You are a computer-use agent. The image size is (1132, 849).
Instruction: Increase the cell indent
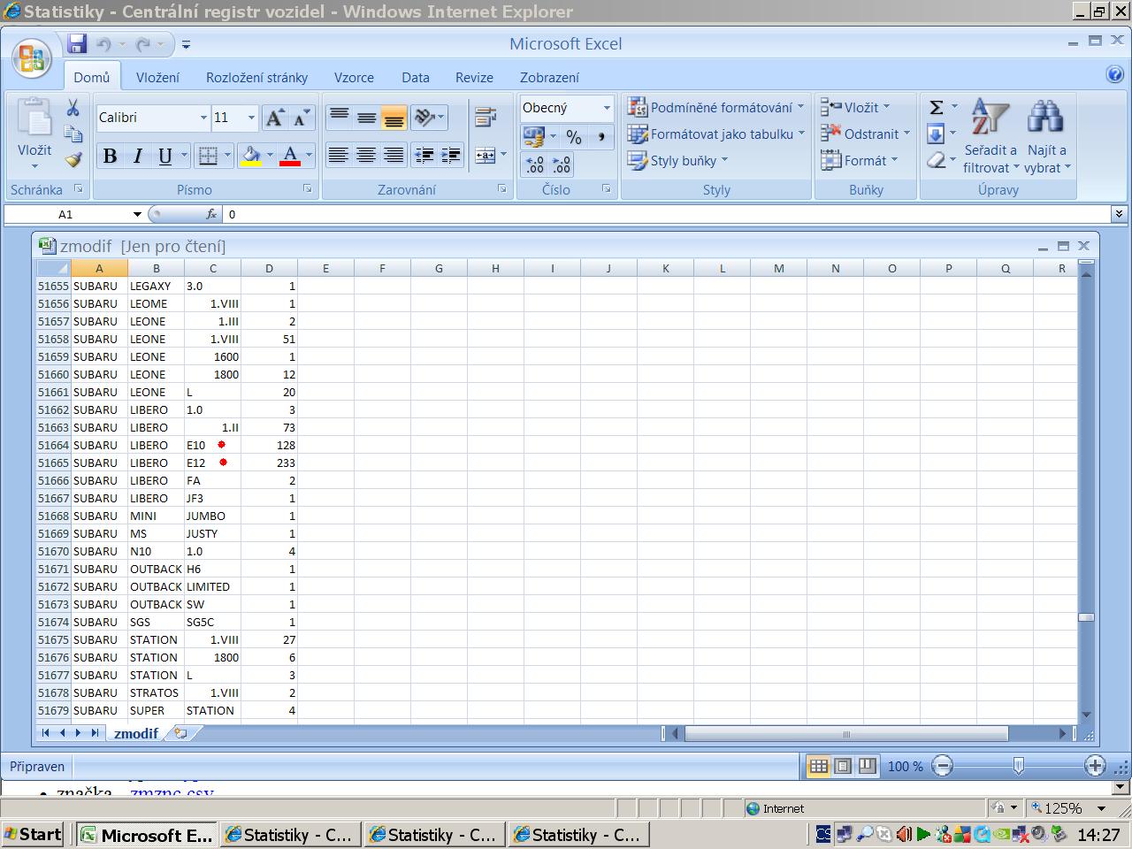point(451,156)
